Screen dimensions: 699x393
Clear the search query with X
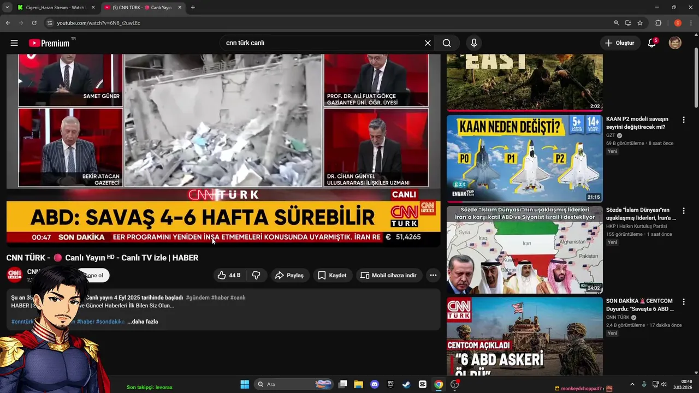(428, 43)
